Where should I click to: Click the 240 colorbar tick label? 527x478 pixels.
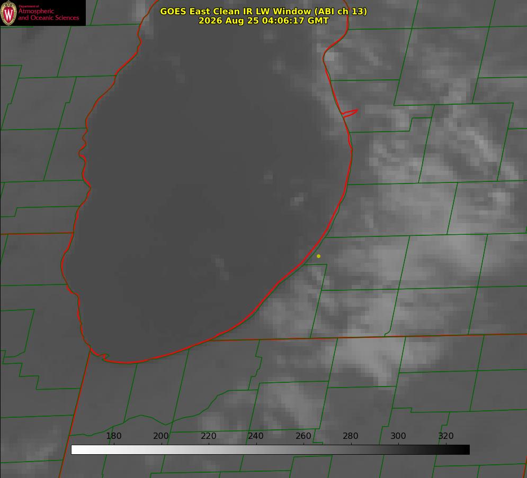point(256,436)
